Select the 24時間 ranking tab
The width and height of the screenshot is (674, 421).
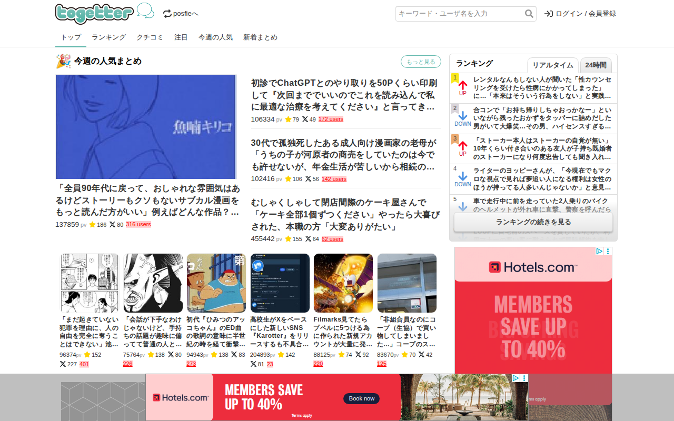point(596,65)
